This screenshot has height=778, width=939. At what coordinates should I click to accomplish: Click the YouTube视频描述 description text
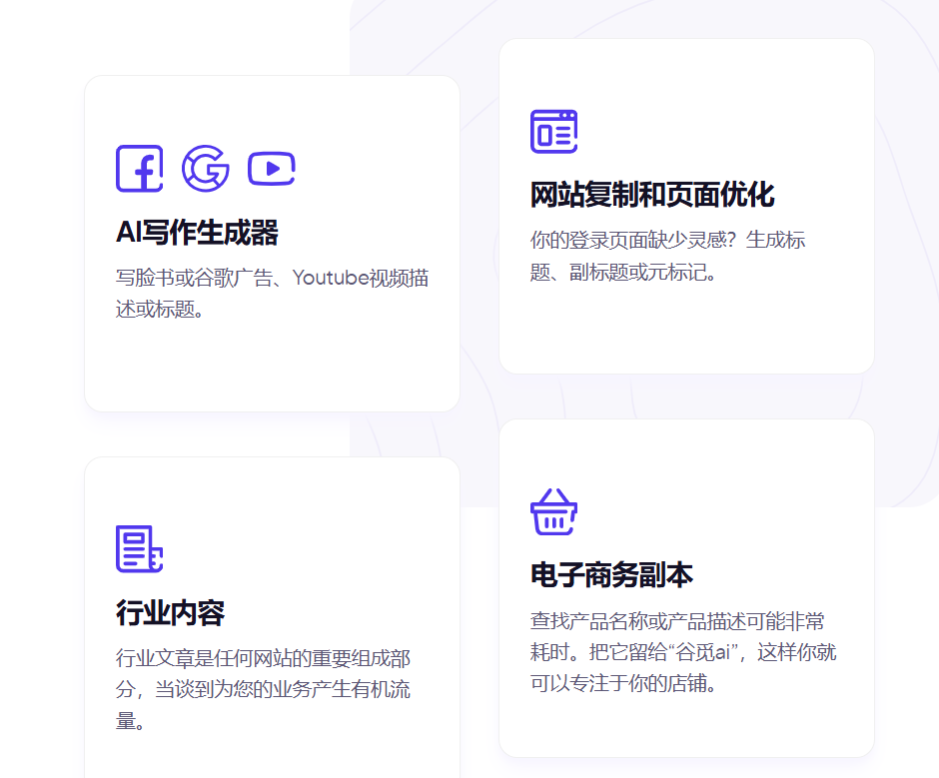272,292
